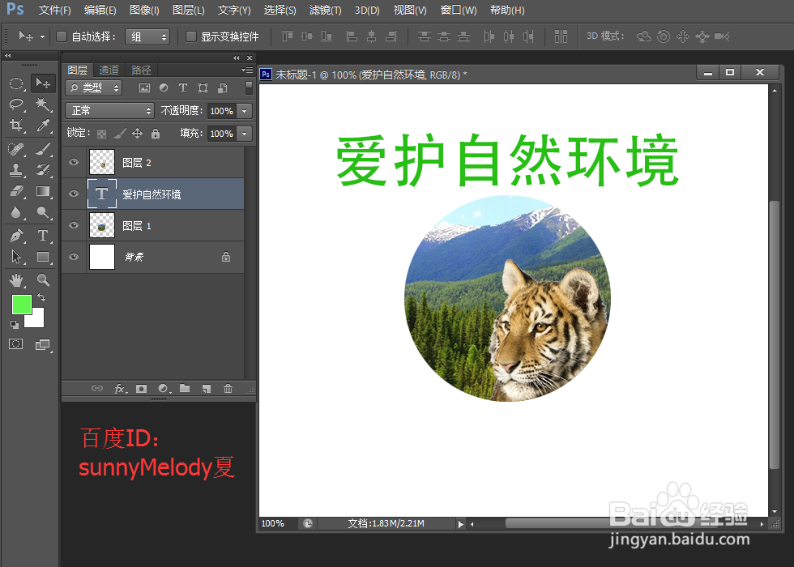794x567 pixels.
Task: Click the 100% zoom field
Action: point(279,523)
